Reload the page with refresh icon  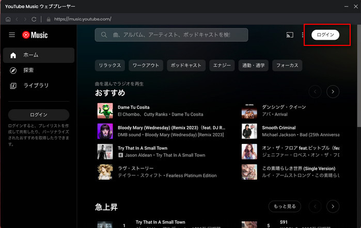click(34, 19)
